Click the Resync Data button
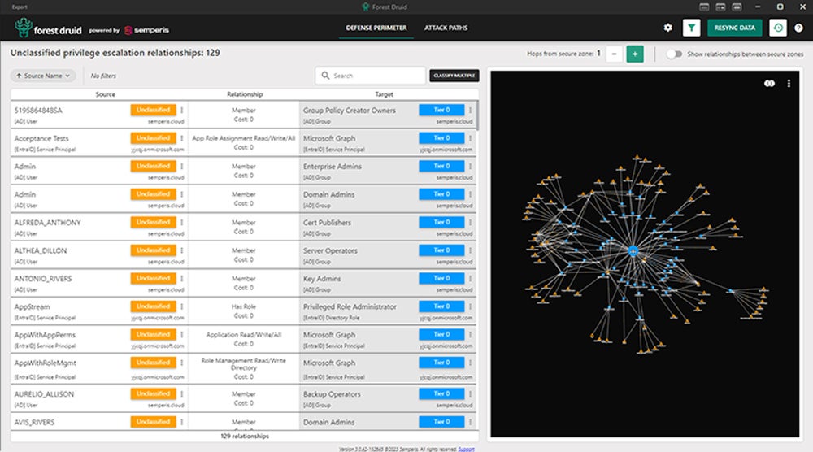The height and width of the screenshot is (452, 813). [x=734, y=28]
